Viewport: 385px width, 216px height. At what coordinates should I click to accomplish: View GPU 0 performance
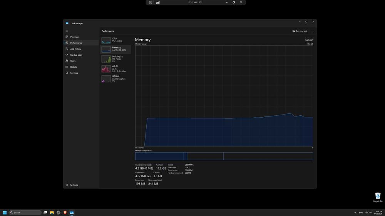[x=115, y=79]
